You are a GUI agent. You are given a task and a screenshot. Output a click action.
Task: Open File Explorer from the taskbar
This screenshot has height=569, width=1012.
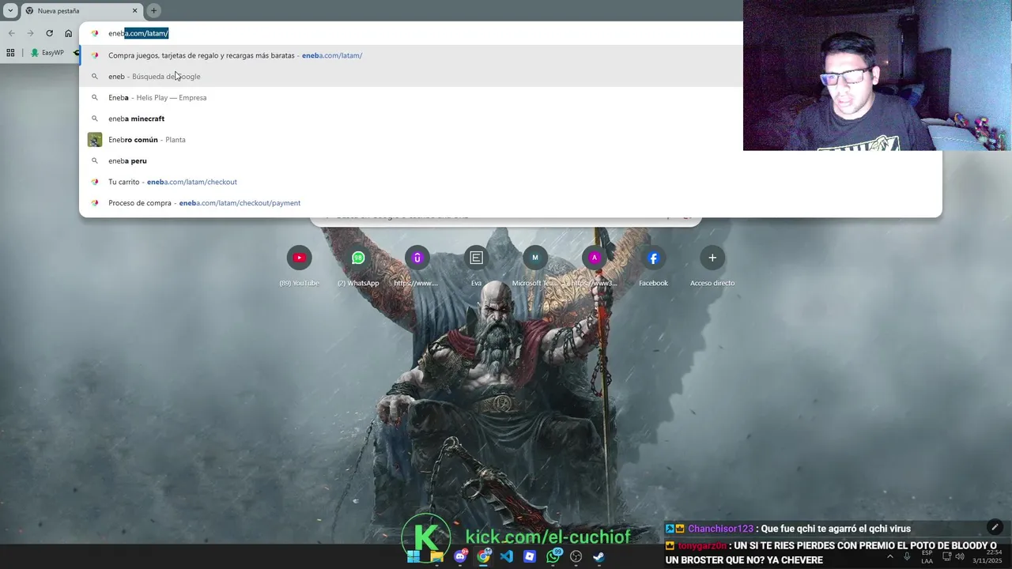[436, 556]
